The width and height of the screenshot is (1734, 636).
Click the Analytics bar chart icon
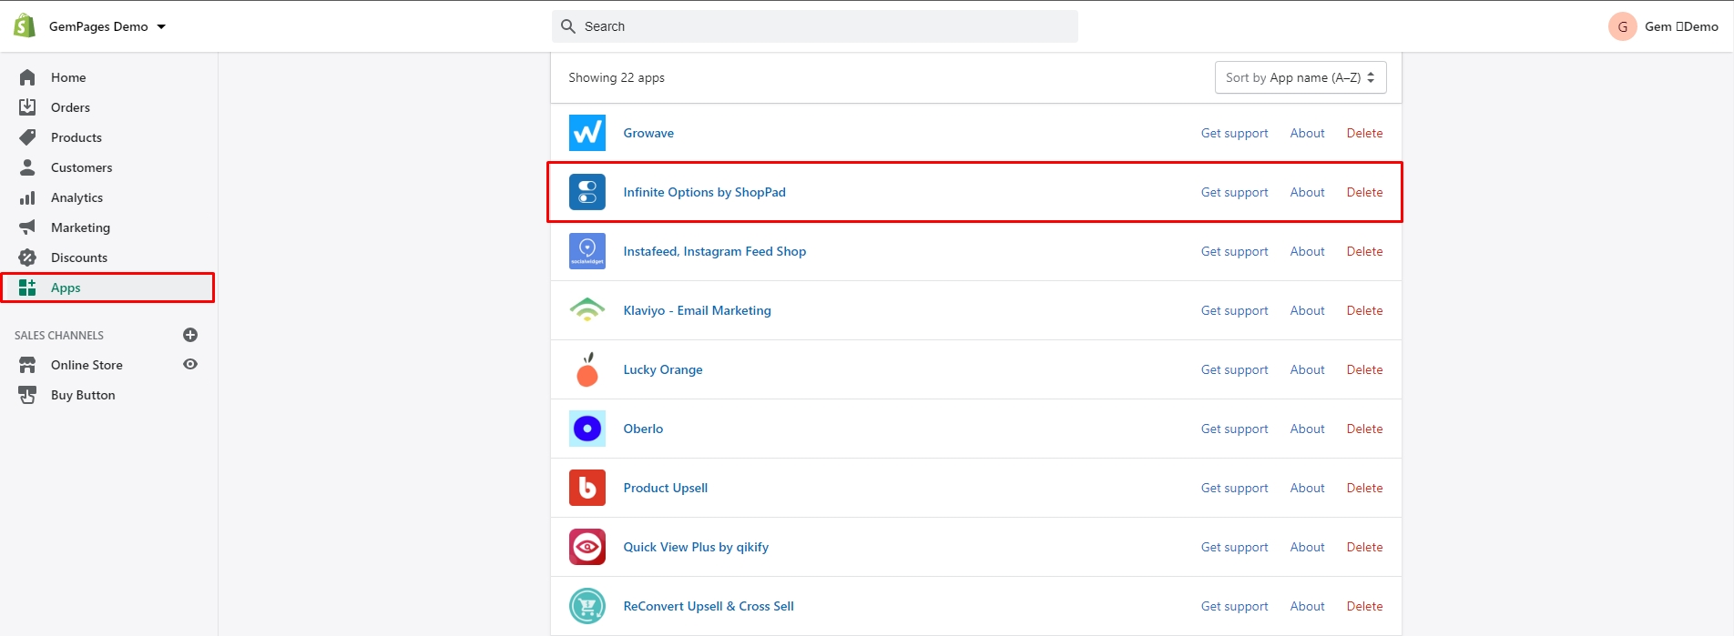[27, 197]
